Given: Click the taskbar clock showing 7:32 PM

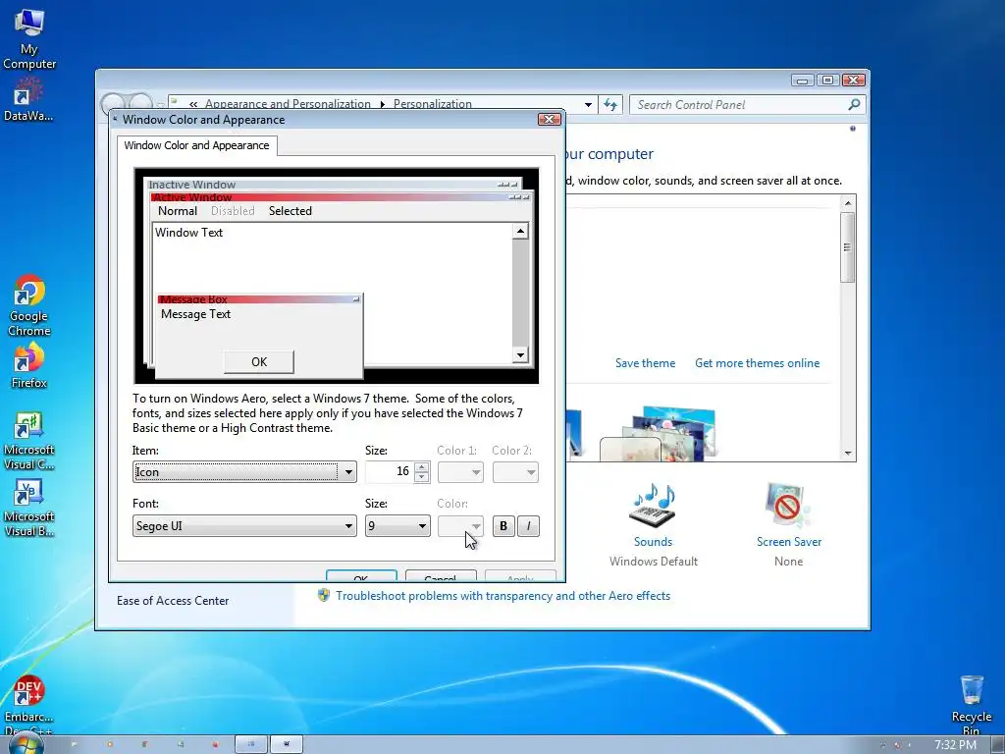Looking at the screenshot, I should [x=955, y=744].
